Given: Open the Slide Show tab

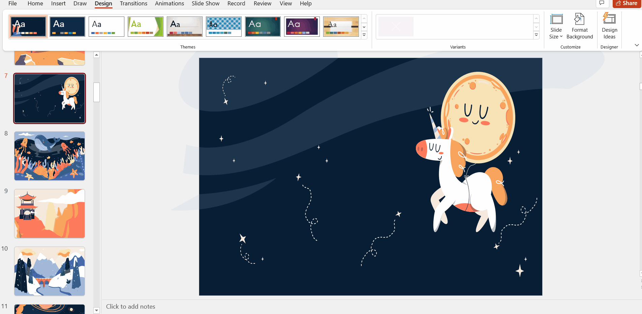Looking at the screenshot, I should (206, 3).
